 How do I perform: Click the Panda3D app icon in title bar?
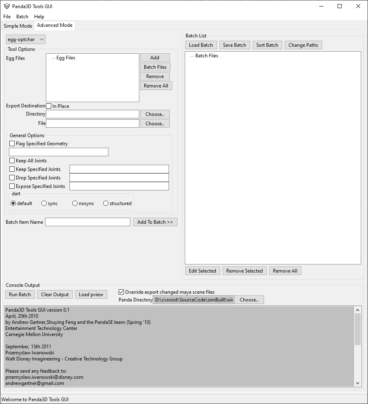6,6
